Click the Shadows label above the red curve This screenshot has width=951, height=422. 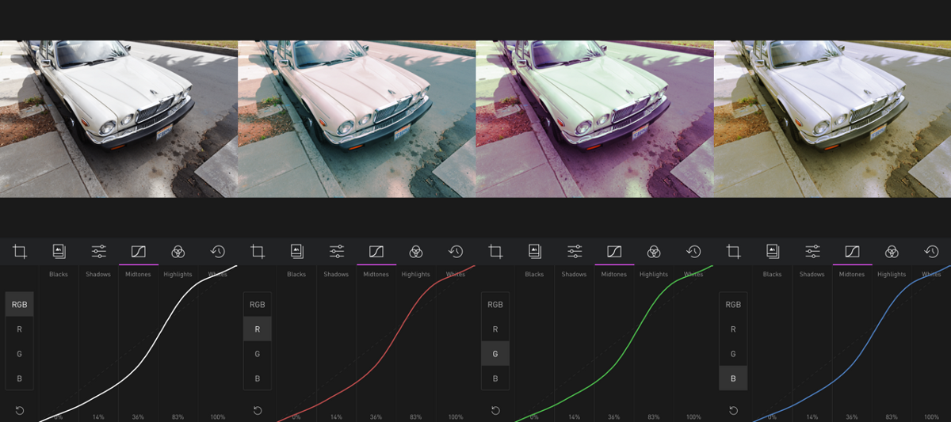[x=336, y=275]
